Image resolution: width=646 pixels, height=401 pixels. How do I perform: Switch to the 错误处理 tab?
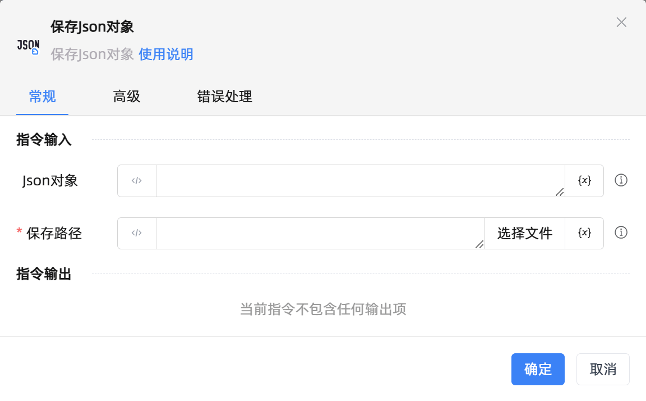pyautogui.click(x=224, y=97)
